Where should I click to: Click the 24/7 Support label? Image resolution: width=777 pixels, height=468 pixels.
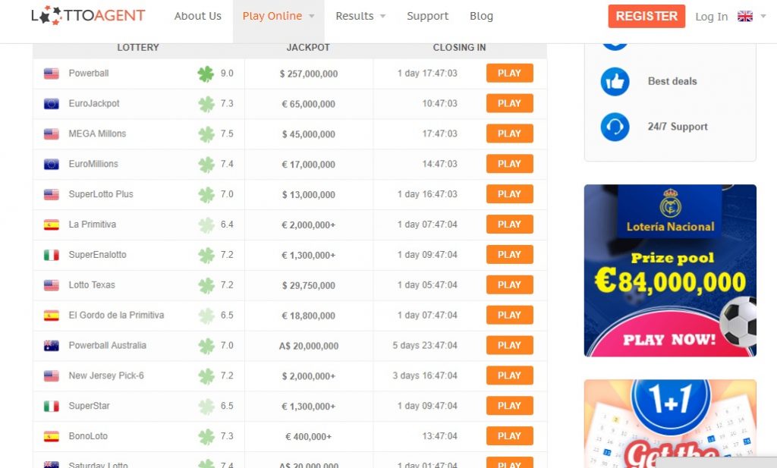tap(678, 126)
